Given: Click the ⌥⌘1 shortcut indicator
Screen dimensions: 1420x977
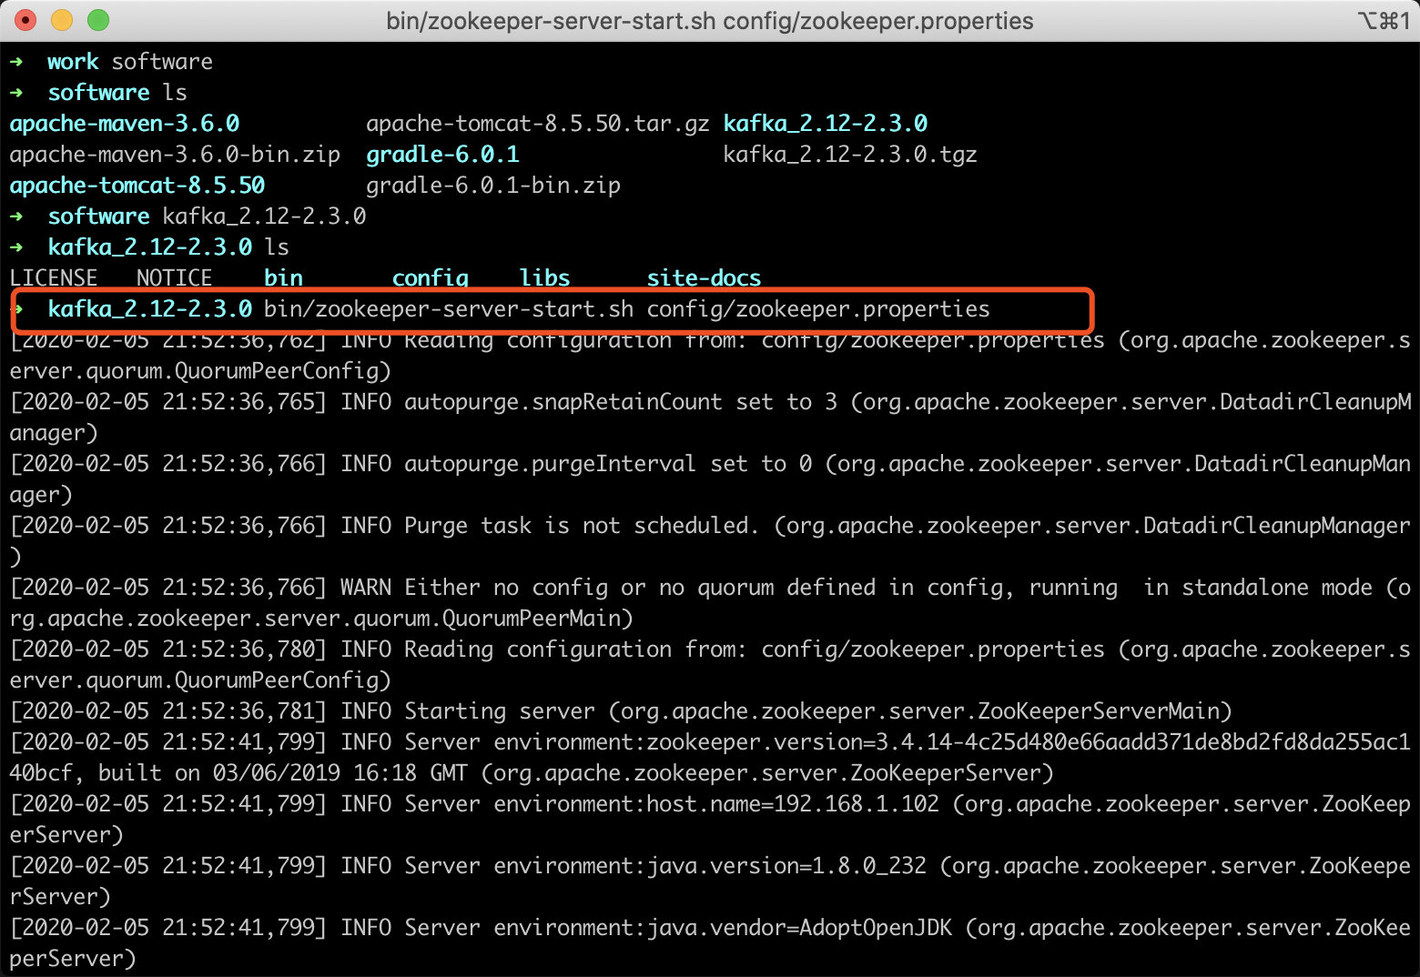Looking at the screenshot, I should click(1383, 20).
